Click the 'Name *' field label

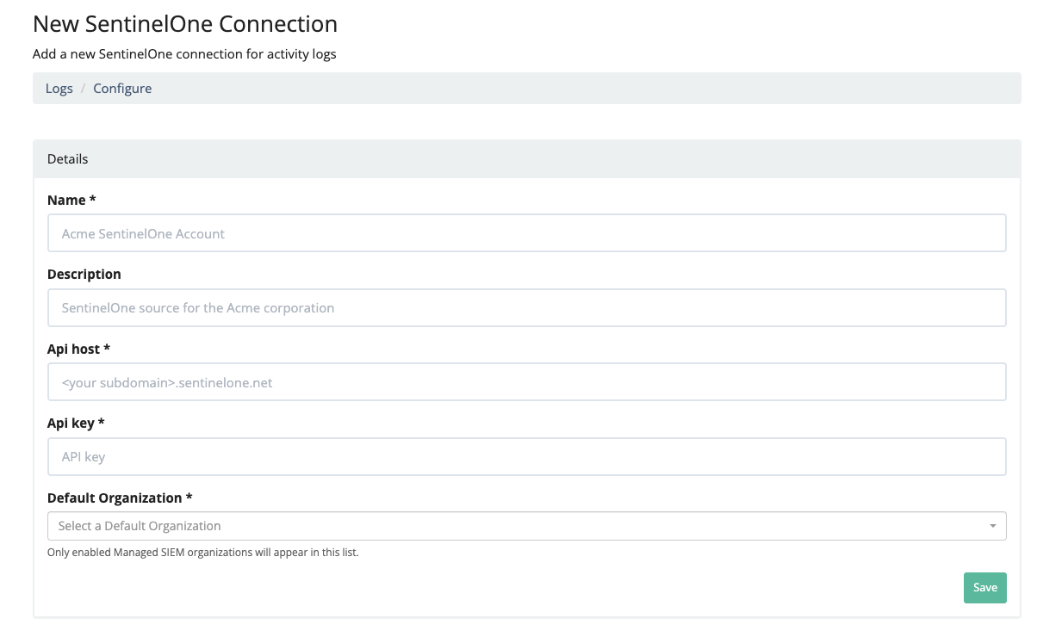click(x=71, y=200)
